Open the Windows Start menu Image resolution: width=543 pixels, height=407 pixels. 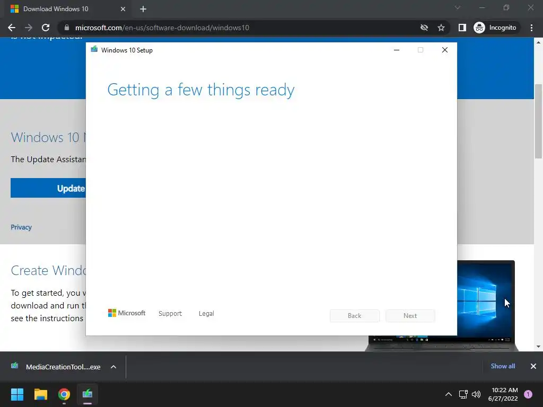click(x=17, y=394)
